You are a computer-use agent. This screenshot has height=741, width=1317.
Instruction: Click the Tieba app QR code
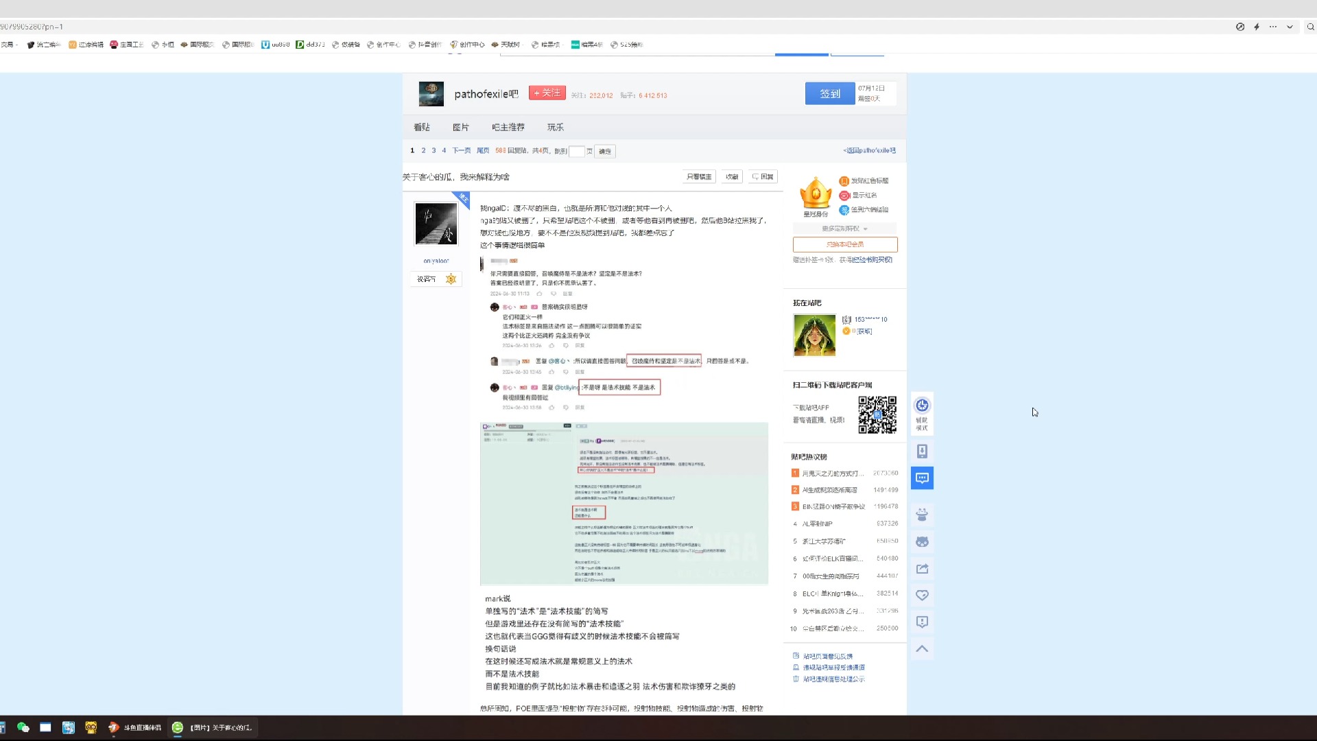pyautogui.click(x=877, y=414)
